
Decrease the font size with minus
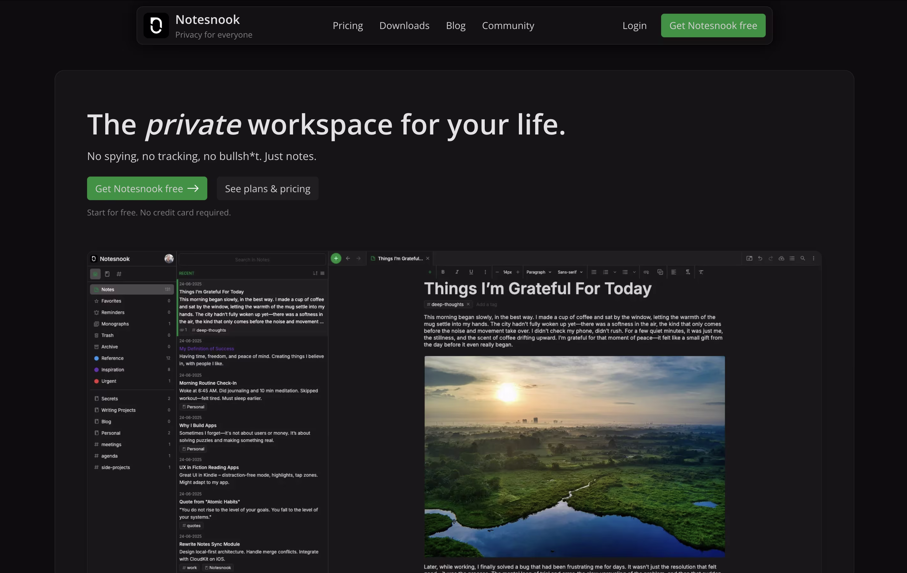[497, 272]
